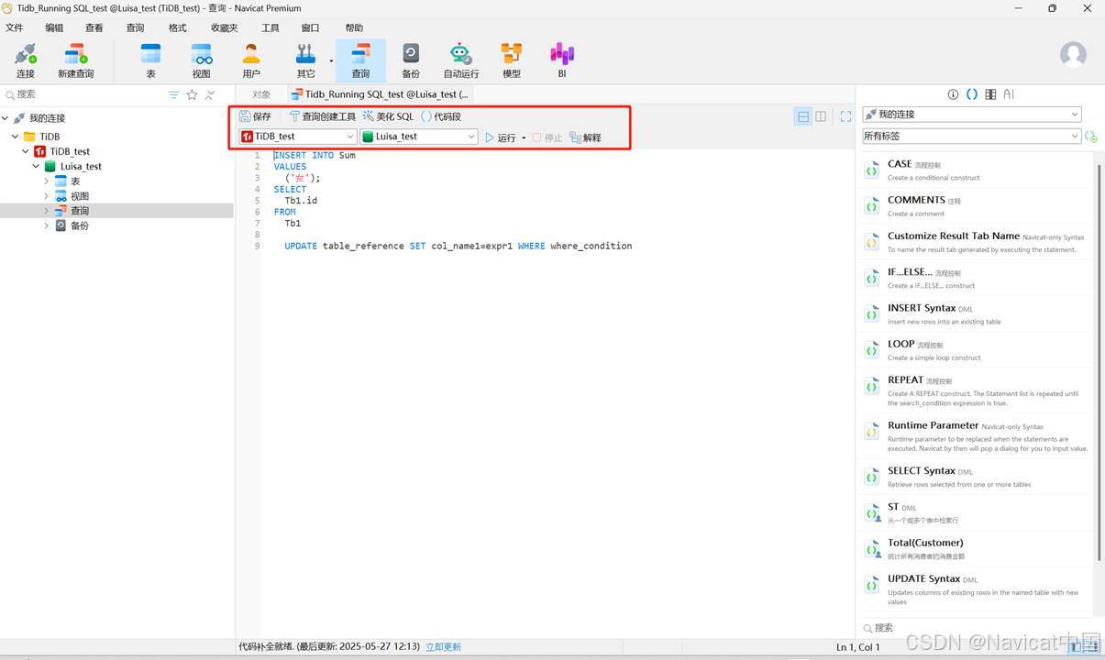Viewport: 1105px width, 660px height.
Task: Open the object pane grid icon
Action: (990, 94)
